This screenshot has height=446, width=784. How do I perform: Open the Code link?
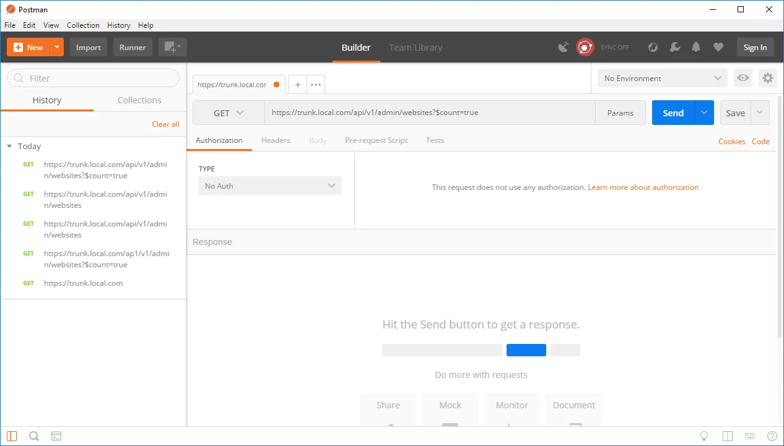coord(760,142)
